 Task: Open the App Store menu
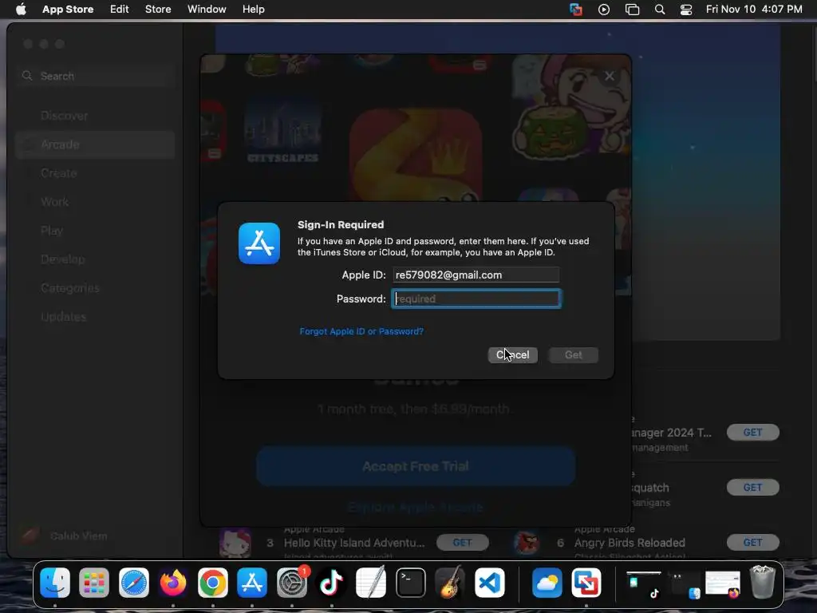click(x=68, y=10)
